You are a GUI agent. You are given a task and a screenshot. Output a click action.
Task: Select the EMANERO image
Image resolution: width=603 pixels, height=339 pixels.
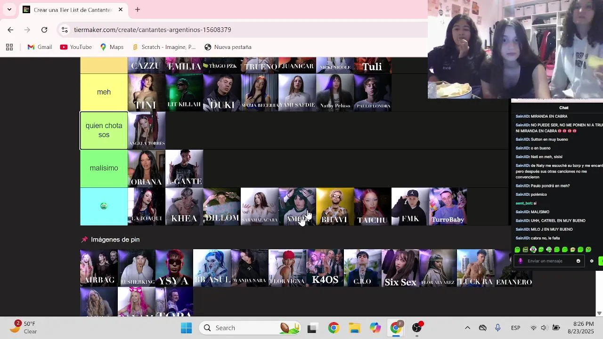tap(513, 268)
